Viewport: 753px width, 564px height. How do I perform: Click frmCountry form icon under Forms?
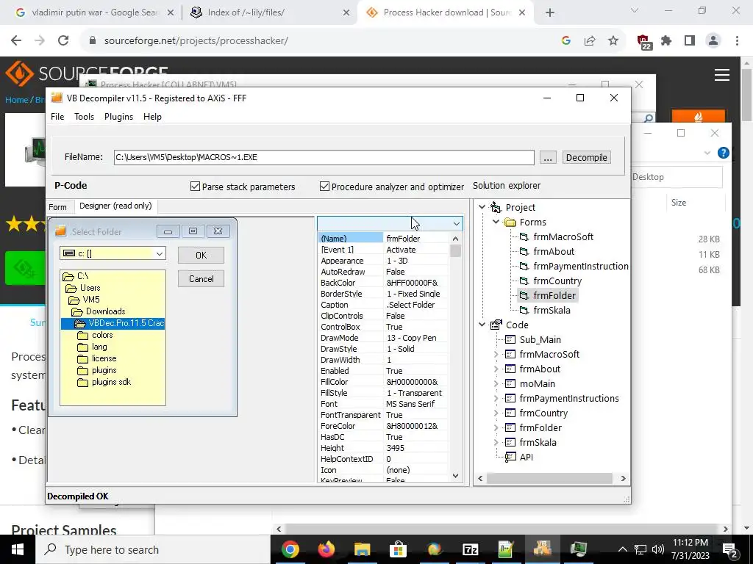coord(524,281)
